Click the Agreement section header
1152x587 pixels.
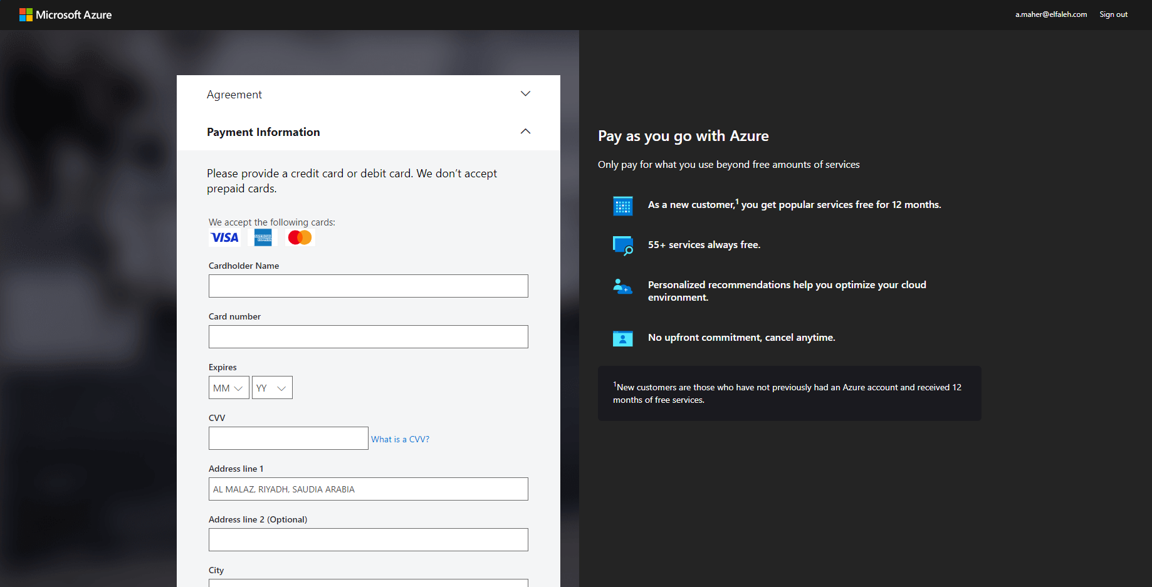[369, 94]
